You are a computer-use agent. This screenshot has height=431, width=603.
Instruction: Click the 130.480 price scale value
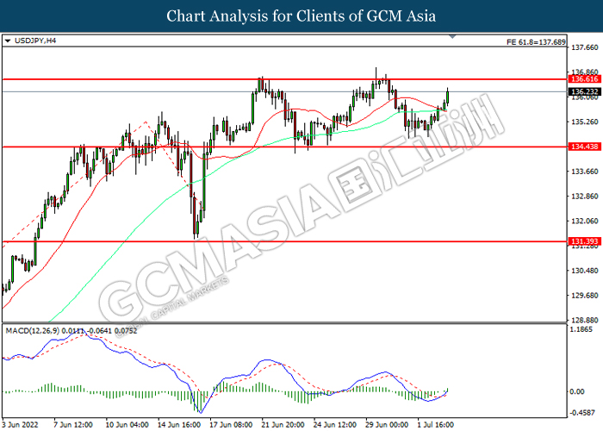585,271
